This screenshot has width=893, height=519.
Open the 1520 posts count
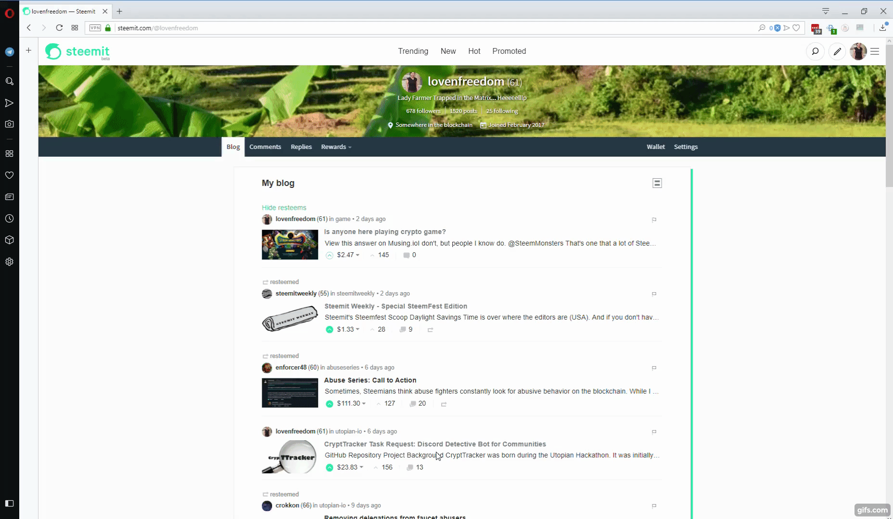pyautogui.click(x=463, y=111)
